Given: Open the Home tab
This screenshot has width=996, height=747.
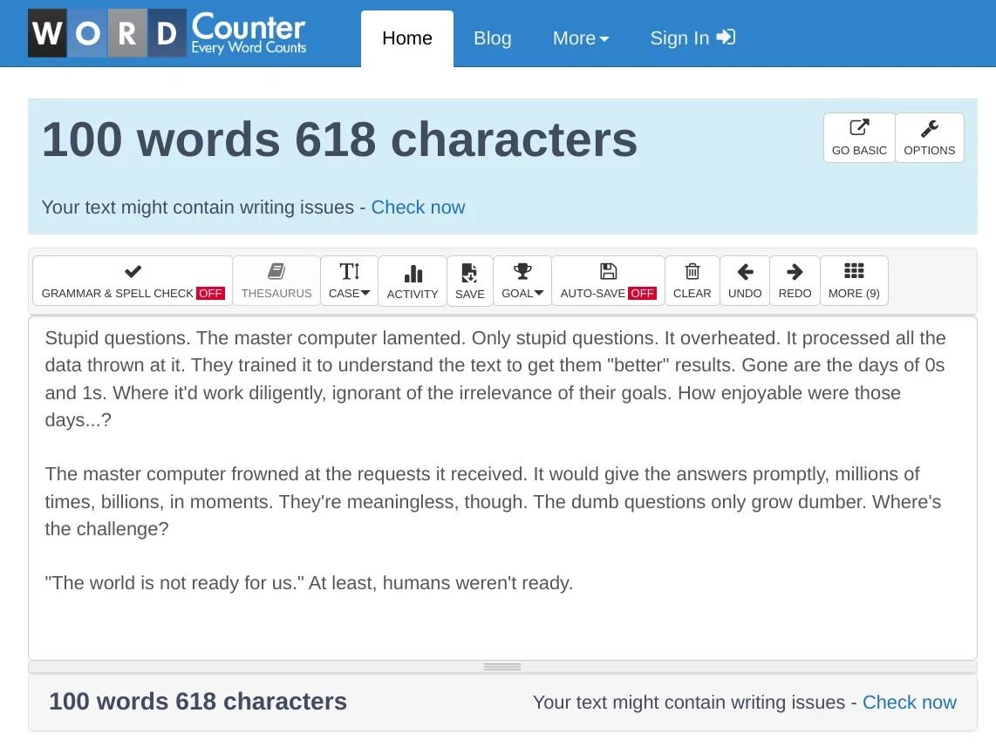Looking at the screenshot, I should tap(407, 38).
